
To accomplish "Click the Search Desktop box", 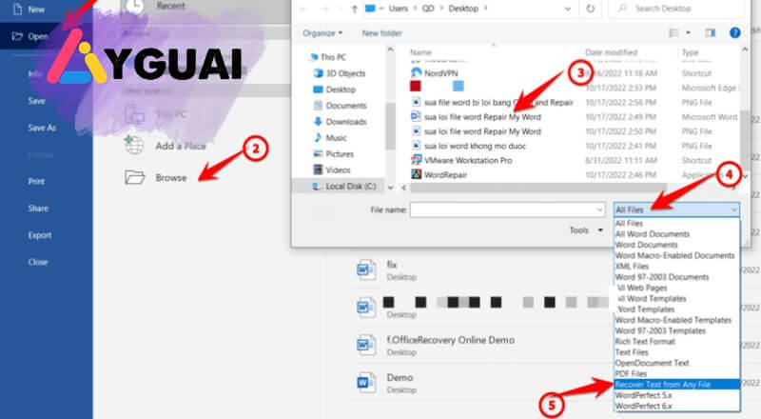I will 676,9.
